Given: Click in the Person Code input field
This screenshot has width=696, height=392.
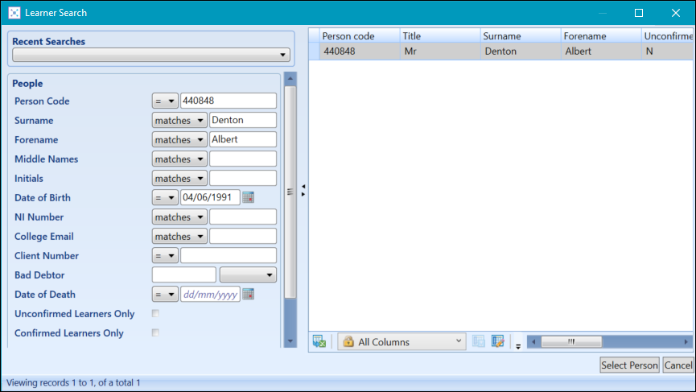Looking at the screenshot, I should pos(229,101).
